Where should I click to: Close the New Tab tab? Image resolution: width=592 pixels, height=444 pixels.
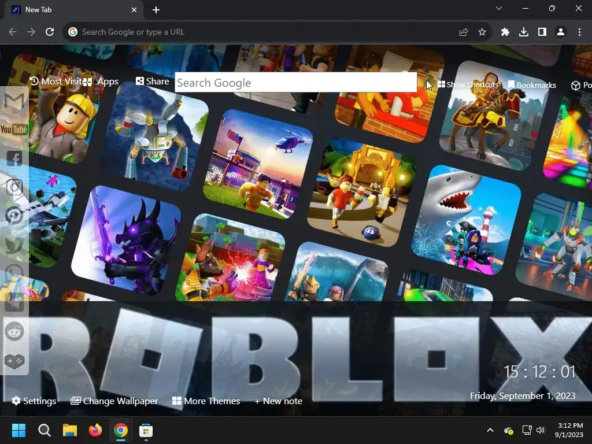point(134,10)
